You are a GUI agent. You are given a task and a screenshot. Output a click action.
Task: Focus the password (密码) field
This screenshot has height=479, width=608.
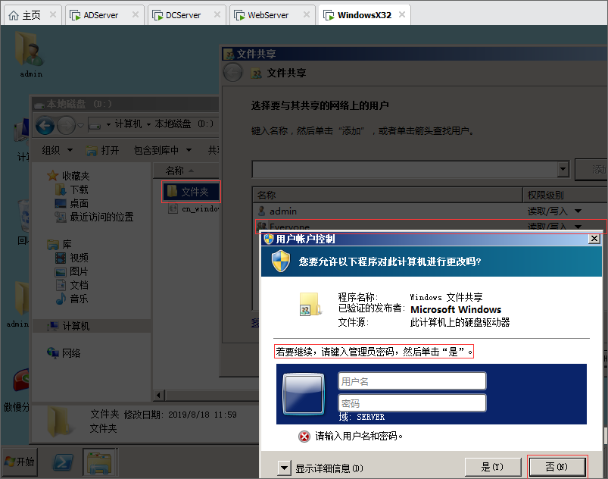(412, 403)
